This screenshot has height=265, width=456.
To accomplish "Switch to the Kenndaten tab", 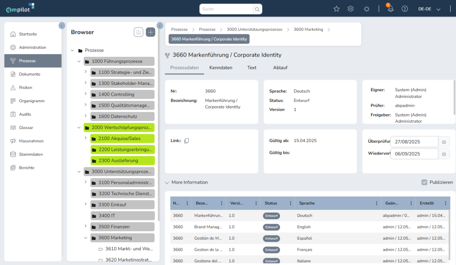I will pos(220,68).
